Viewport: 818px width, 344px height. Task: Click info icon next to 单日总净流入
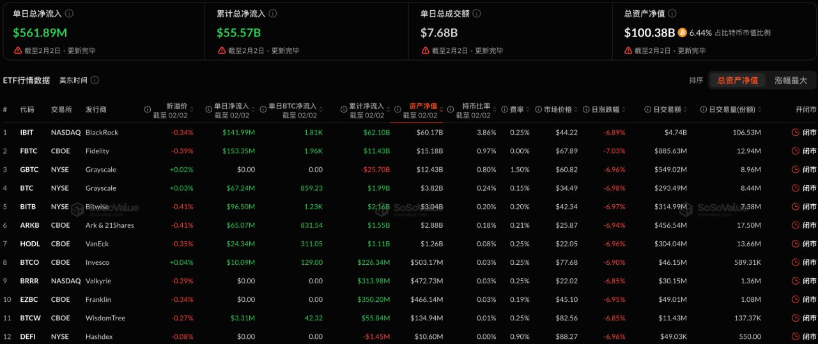pyautogui.click(x=69, y=13)
